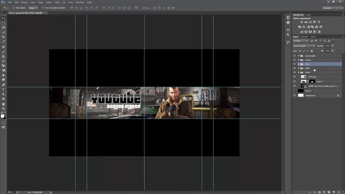Hide the COLOR group
Image resolution: width=345 pixels, height=194 pixels.
click(294, 60)
